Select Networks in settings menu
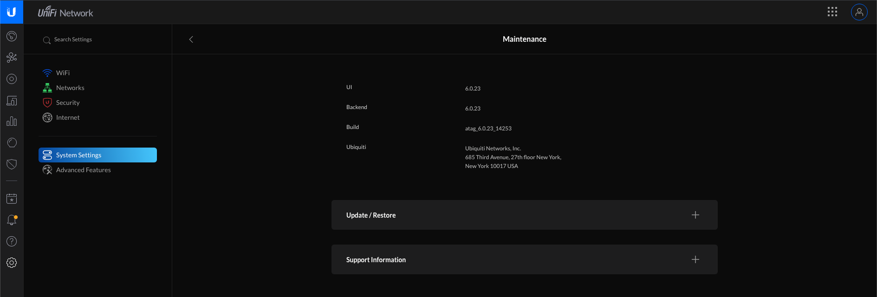The width and height of the screenshot is (877, 297). coord(70,88)
